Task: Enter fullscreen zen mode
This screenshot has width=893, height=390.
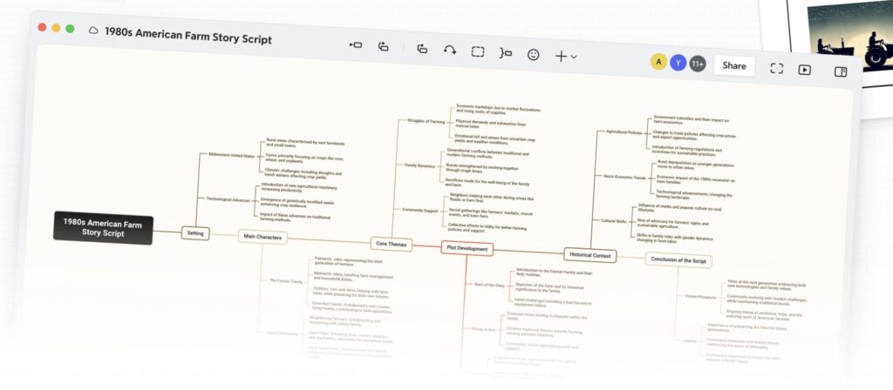Action: (x=777, y=68)
